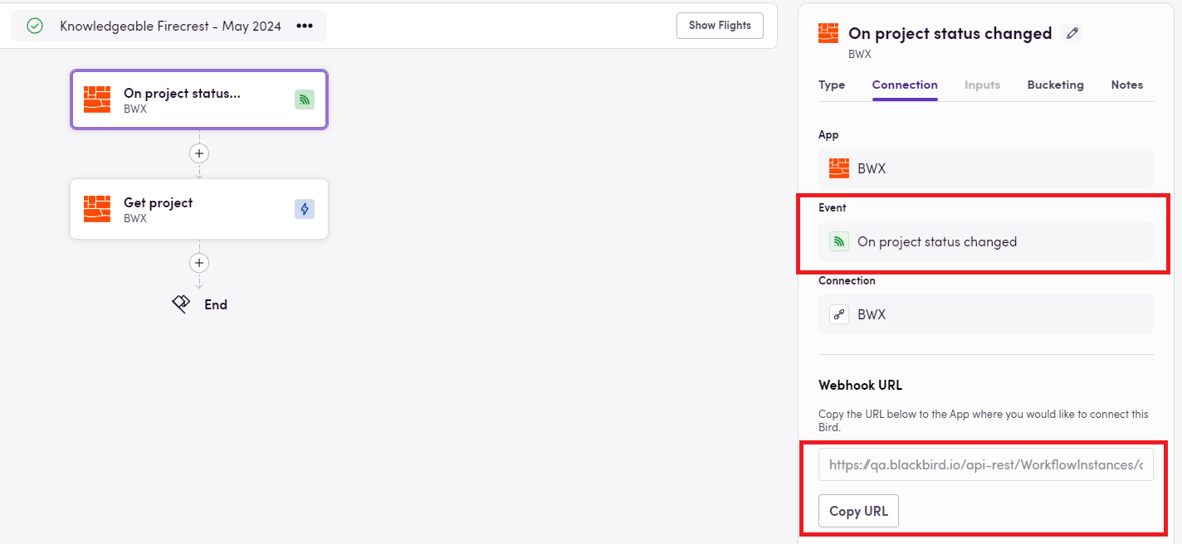Click the green checkmark status icon
The width and height of the screenshot is (1182, 544).
(35, 26)
